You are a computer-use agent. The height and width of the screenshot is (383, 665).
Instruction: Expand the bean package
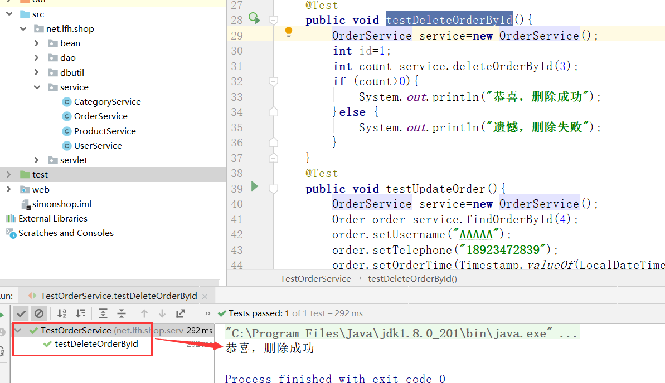click(36, 43)
